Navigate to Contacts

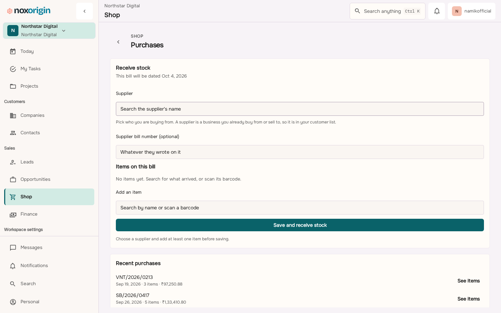click(x=49, y=133)
